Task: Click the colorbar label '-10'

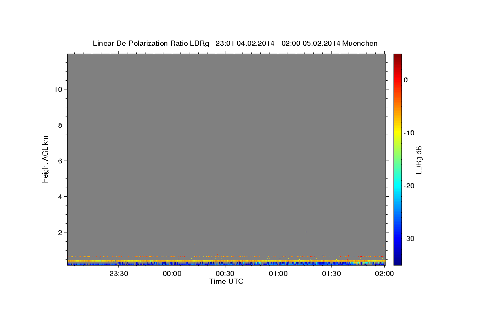Action: pyautogui.click(x=409, y=133)
